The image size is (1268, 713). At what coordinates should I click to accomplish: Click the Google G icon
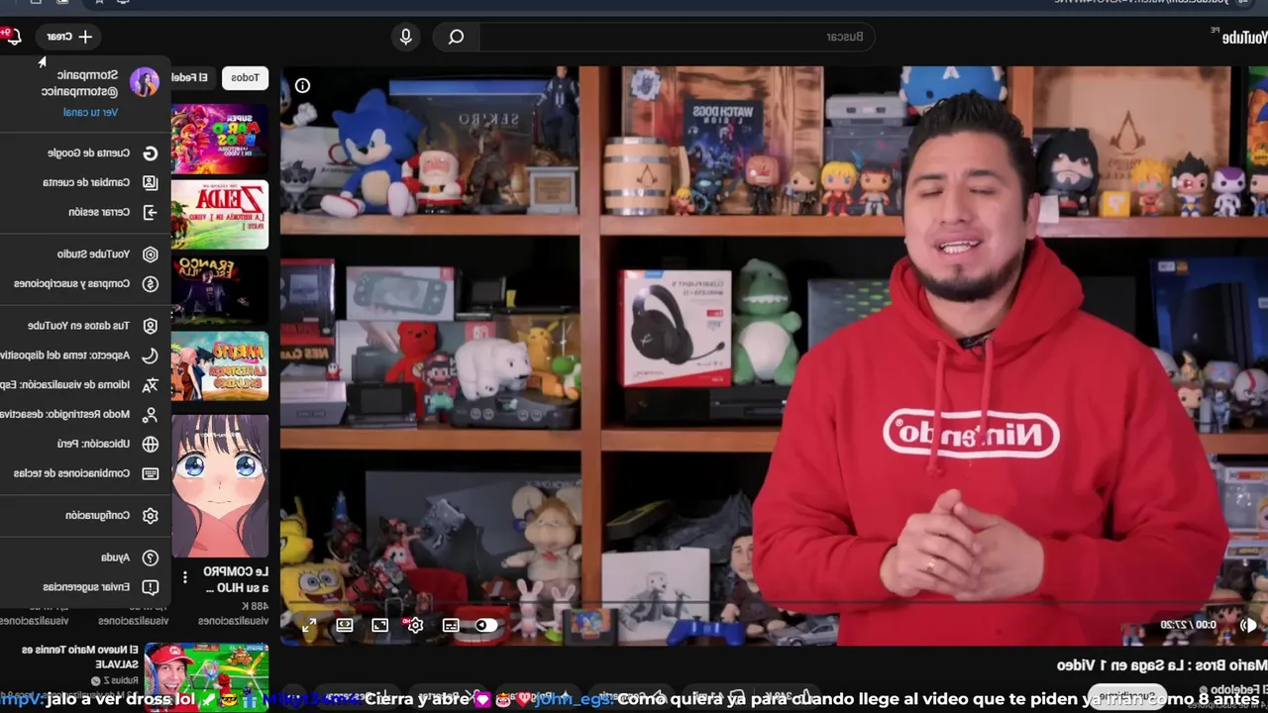[151, 153]
